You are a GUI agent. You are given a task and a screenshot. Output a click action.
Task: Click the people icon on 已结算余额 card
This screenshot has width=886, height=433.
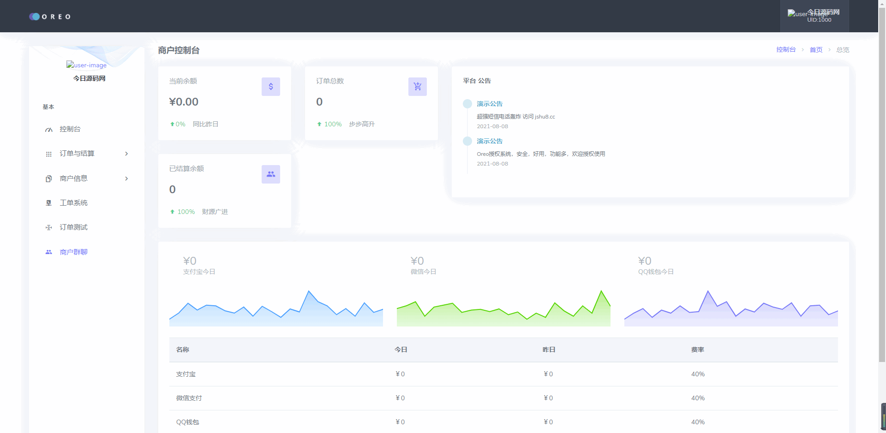[271, 174]
